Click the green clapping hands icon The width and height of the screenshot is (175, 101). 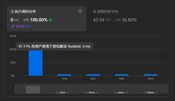(50, 20)
